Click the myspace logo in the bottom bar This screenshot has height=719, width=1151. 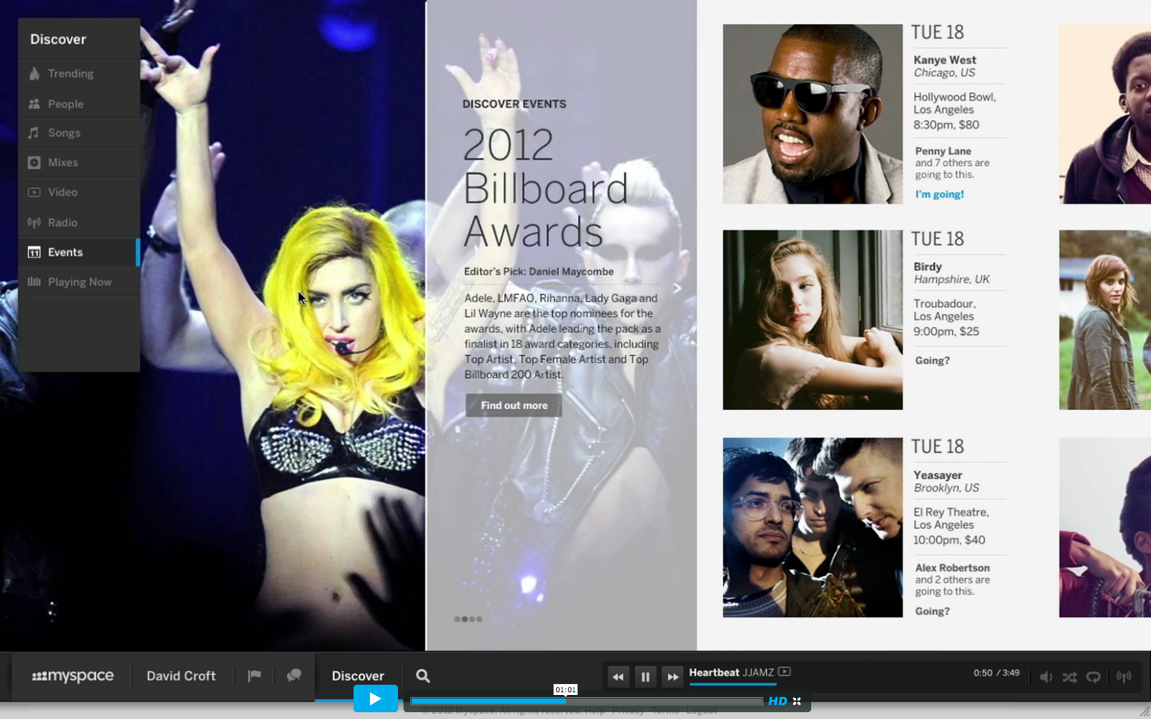click(x=73, y=676)
